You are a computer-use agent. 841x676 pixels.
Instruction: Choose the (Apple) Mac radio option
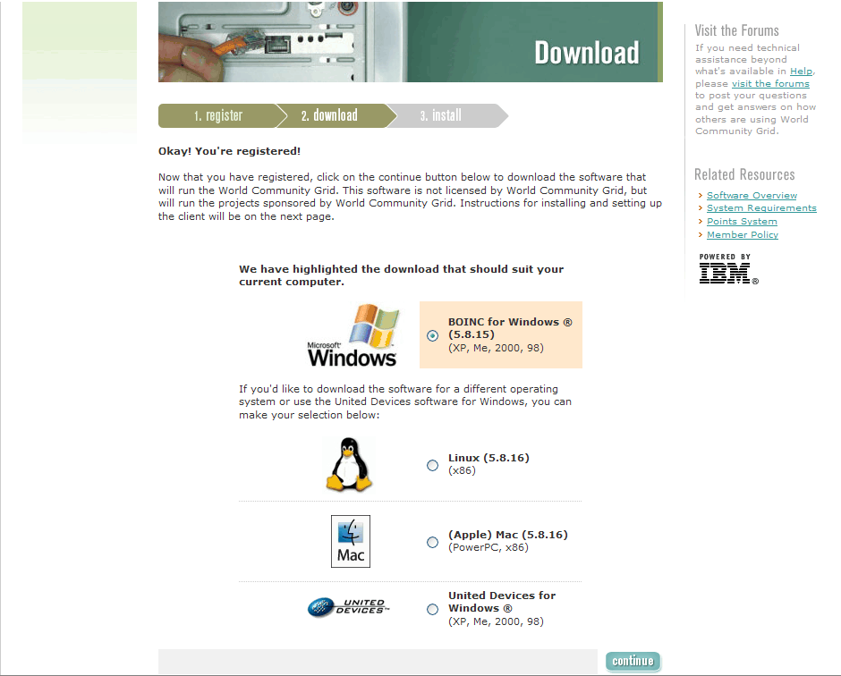tap(432, 542)
